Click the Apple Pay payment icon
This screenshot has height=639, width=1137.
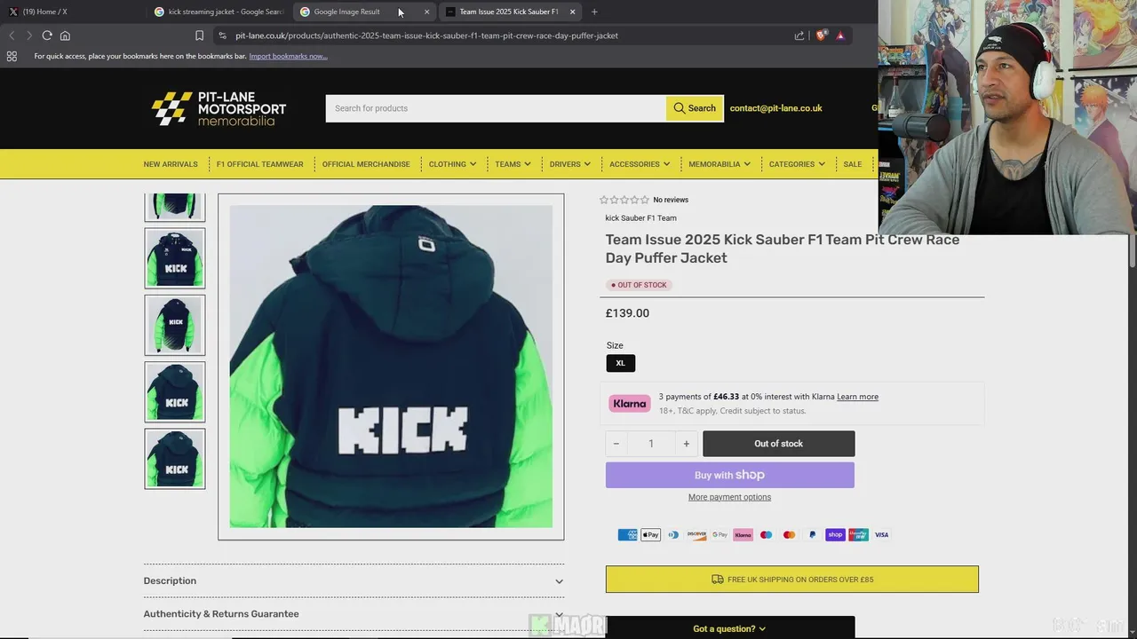(x=650, y=534)
